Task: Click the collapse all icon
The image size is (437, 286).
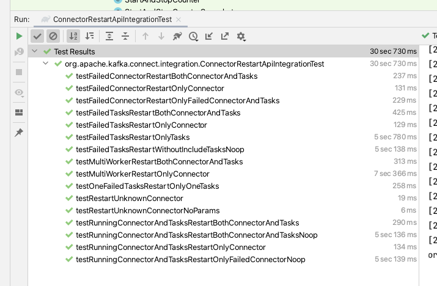Action: point(125,36)
